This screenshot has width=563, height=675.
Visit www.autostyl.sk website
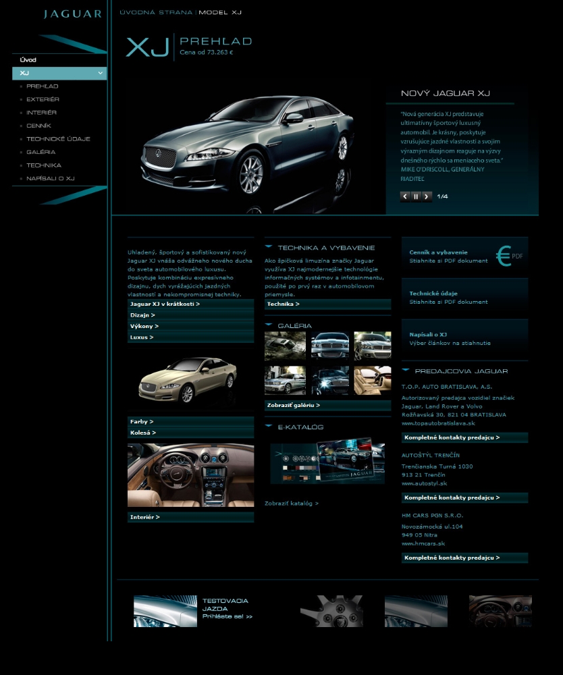[x=425, y=483]
